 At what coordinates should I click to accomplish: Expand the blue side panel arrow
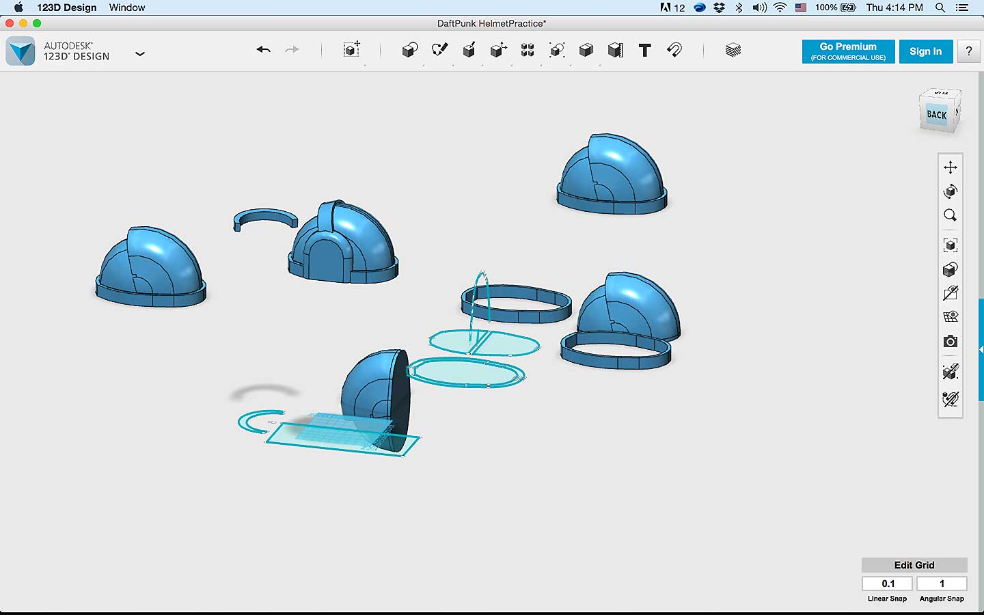coord(981,349)
